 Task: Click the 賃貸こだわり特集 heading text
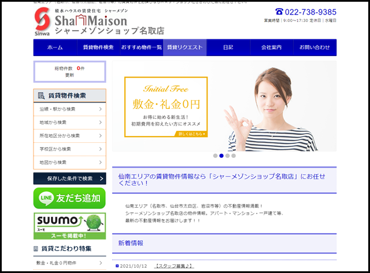pyautogui.click(x=66, y=249)
